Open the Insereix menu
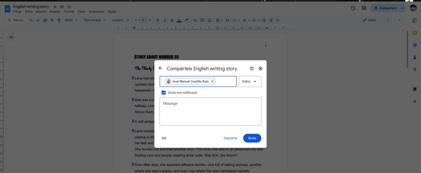The width and height of the screenshot is (421, 173). coord(55,12)
